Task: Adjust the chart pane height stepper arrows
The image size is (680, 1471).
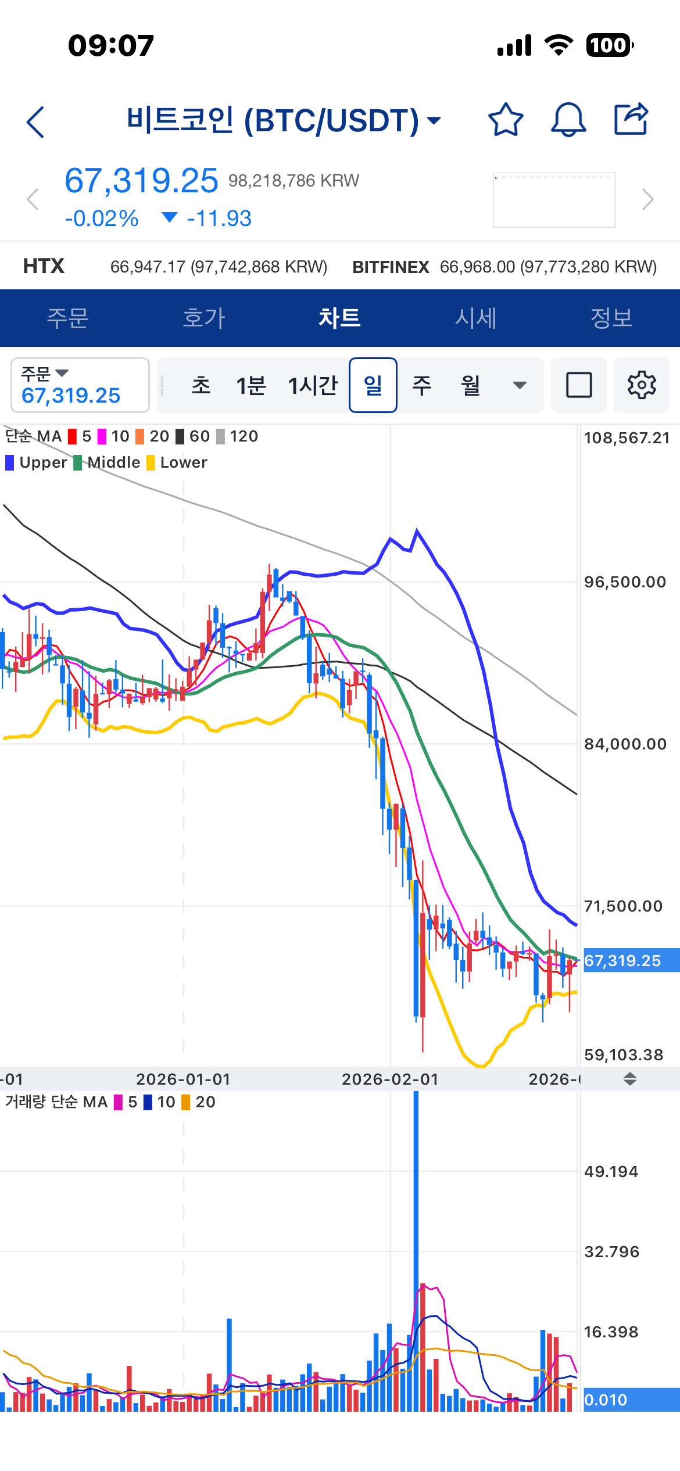Action: coord(630,1079)
